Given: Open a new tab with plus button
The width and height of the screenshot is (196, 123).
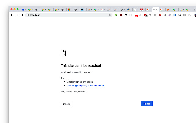Looking at the screenshot, I should coord(195,10).
